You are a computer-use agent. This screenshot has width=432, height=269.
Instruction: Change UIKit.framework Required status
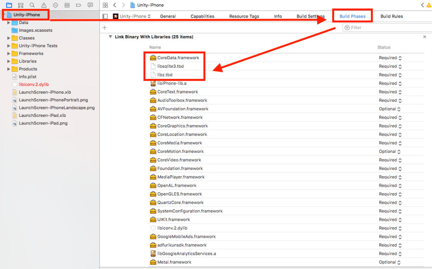pos(390,220)
